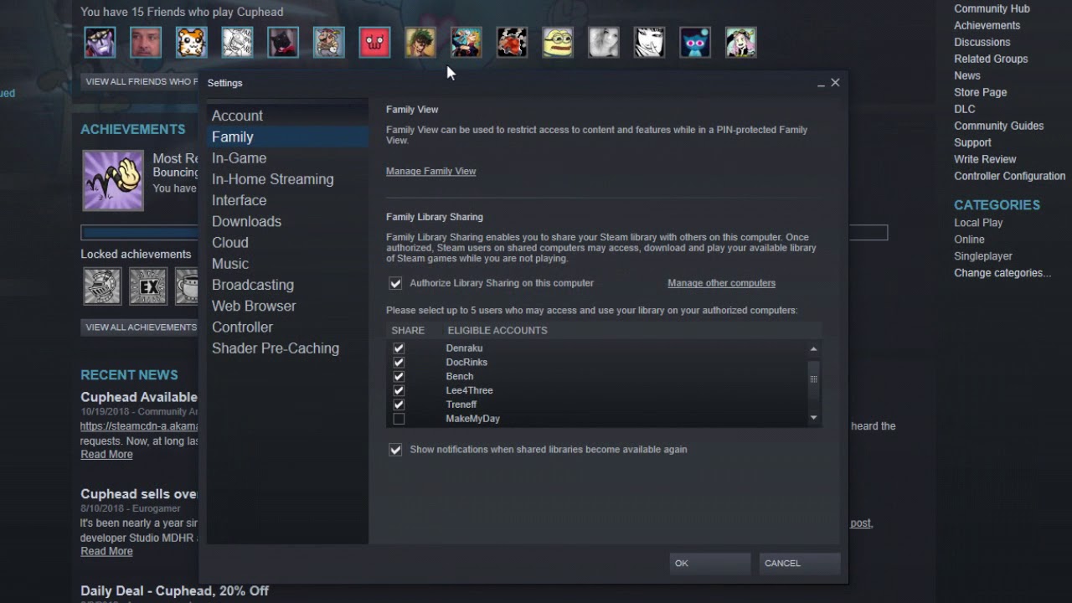Open the orange hamster friend avatar
1072x603 pixels.
[x=192, y=43]
